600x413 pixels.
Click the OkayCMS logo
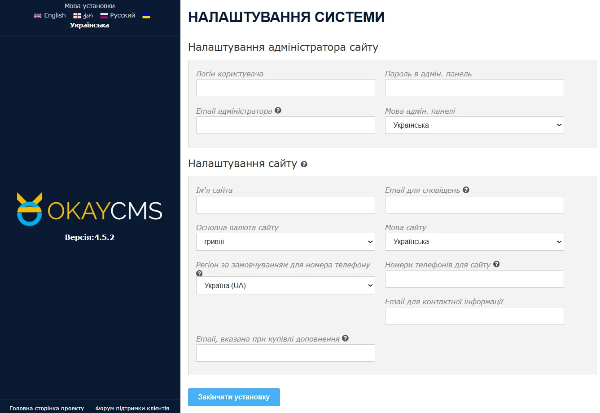point(89,209)
